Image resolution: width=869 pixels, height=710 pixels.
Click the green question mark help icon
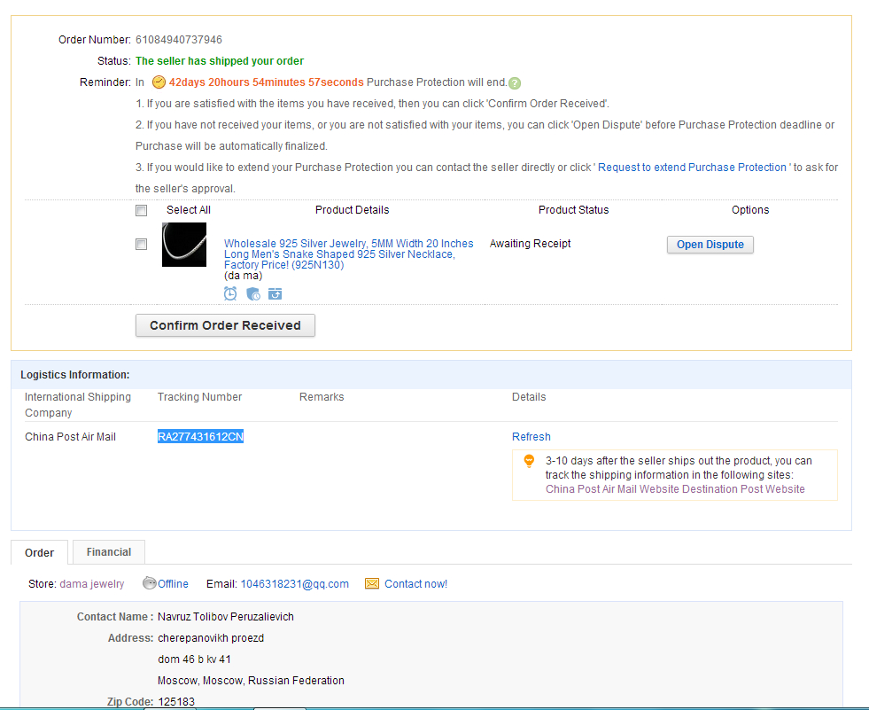tap(515, 83)
